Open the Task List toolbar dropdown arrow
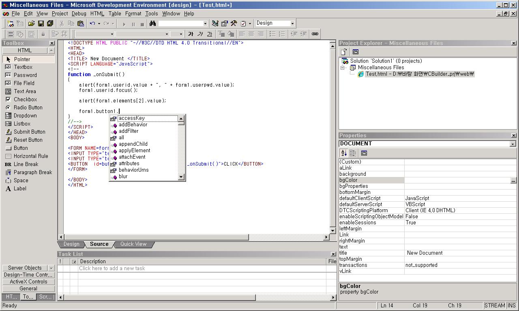Image resolution: width=519 pixels, height=311 pixels. coord(250,23)
